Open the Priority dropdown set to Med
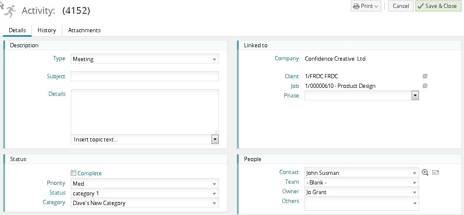This screenshot has height=215, width=464. [144, 184]
